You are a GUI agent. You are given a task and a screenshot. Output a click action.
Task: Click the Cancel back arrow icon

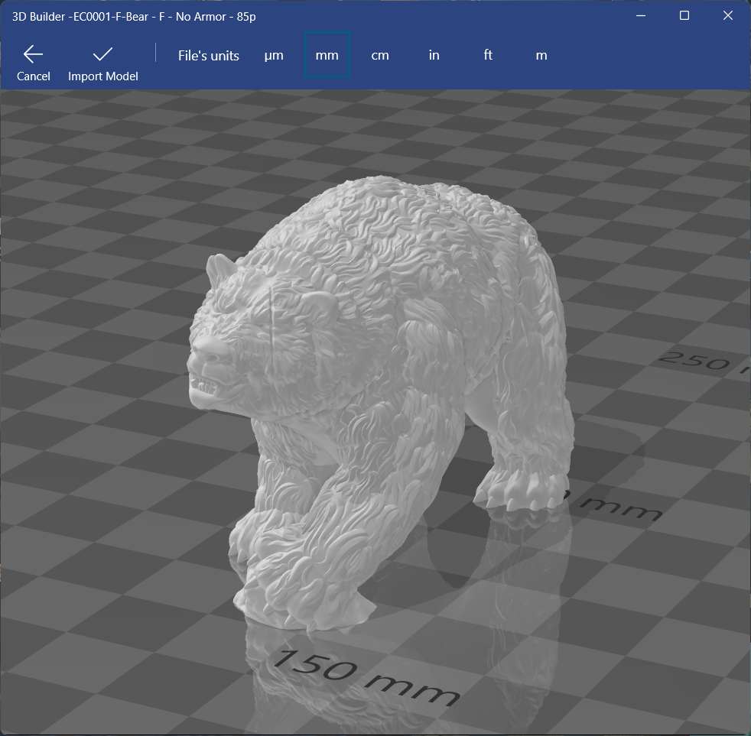(33, 54)
